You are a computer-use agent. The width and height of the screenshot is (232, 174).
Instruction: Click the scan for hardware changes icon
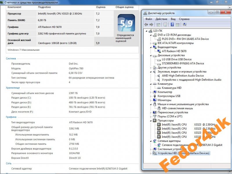click(x=185, y=25)
